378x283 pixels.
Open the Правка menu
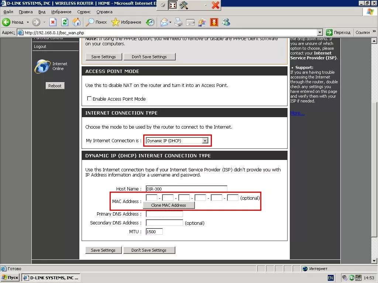coord(25,12)
